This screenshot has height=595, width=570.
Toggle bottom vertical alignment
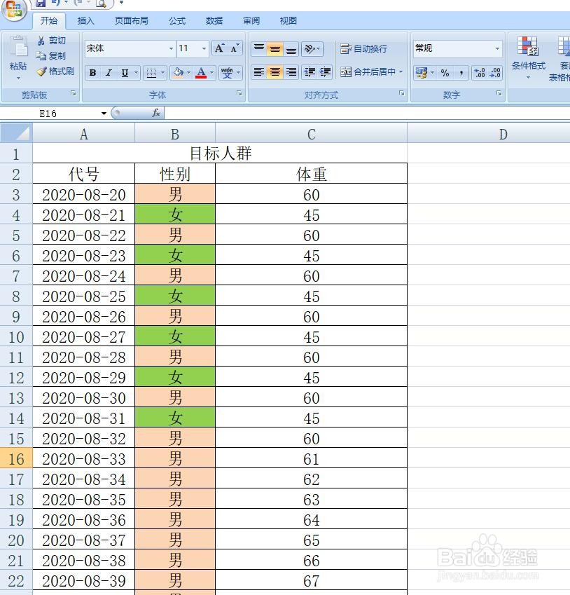[x=291, y=48]
